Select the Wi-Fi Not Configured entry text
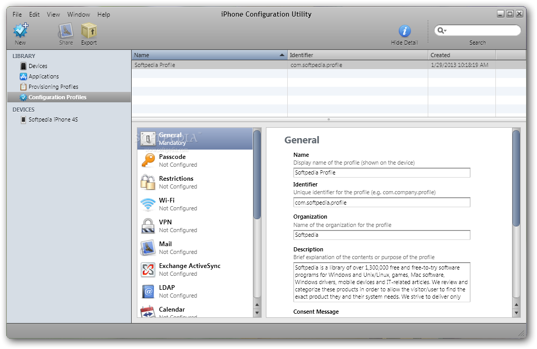Viewport: 537px width, 349px height. coord(178,208)
